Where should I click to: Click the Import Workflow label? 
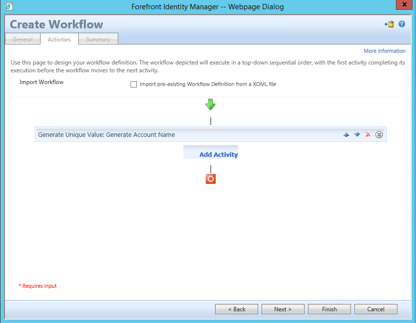click(42, 82)
